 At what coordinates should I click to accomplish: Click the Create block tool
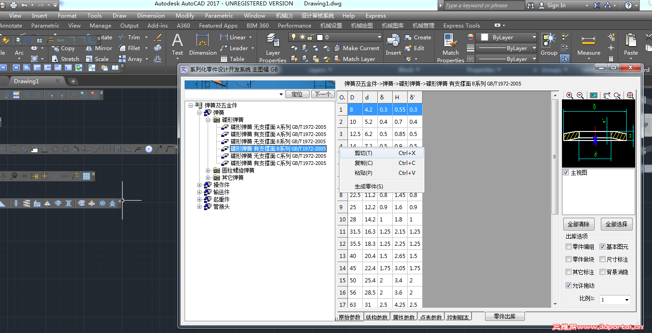[418, 38]
